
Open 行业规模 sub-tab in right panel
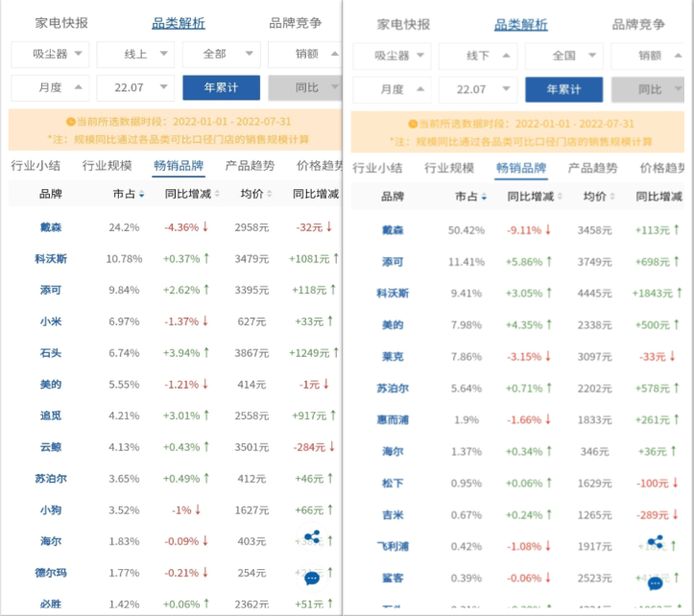click(x=449, y=168)
